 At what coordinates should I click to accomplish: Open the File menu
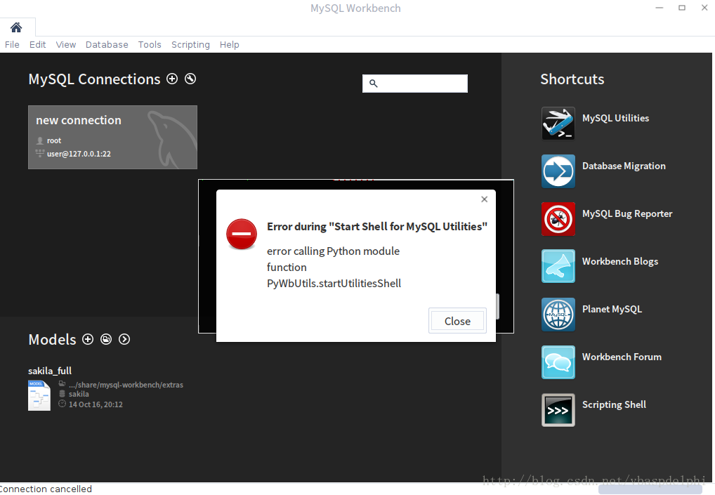[x=12, y=45]
